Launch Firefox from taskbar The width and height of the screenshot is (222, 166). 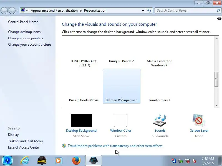point(76,160)
